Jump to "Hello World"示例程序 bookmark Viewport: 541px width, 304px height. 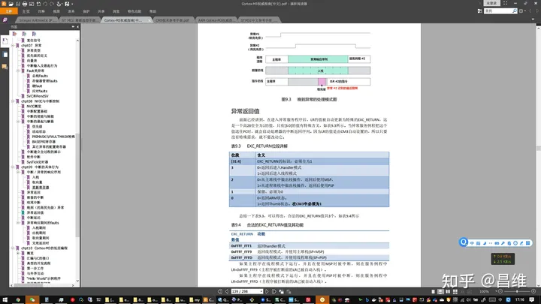pyautogui.click(x=43, y=278)
